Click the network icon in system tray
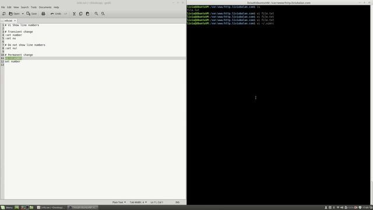The width and height of the screenshot is (373, 210). [x=338, y=208]
